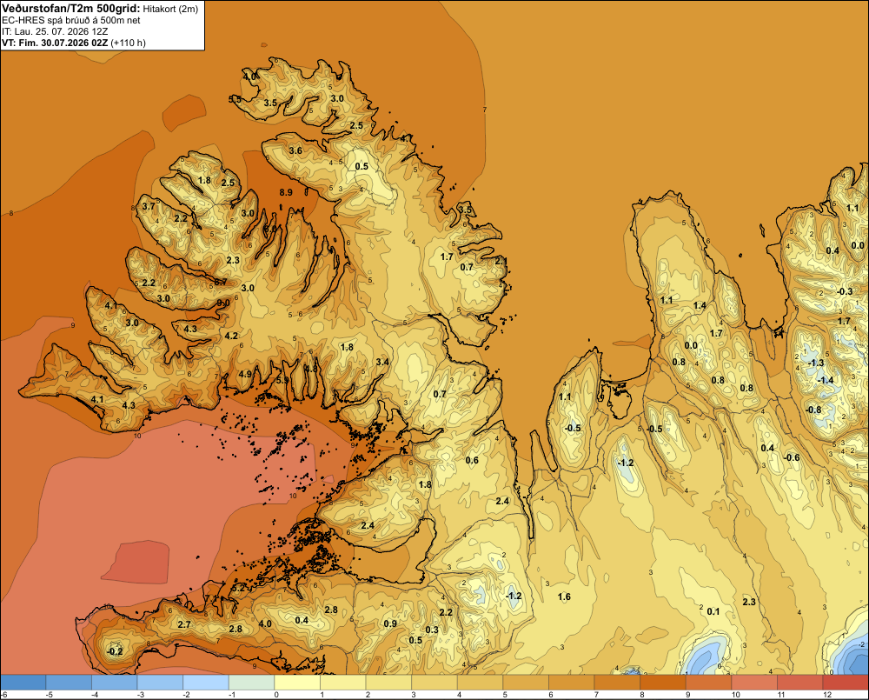The width and height of the screenshot is (869, 700).
Task: Click the 4.2 temperature value on the map
Action: [x=231, y=336]
